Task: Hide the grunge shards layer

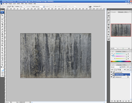Action: [111, 72]
